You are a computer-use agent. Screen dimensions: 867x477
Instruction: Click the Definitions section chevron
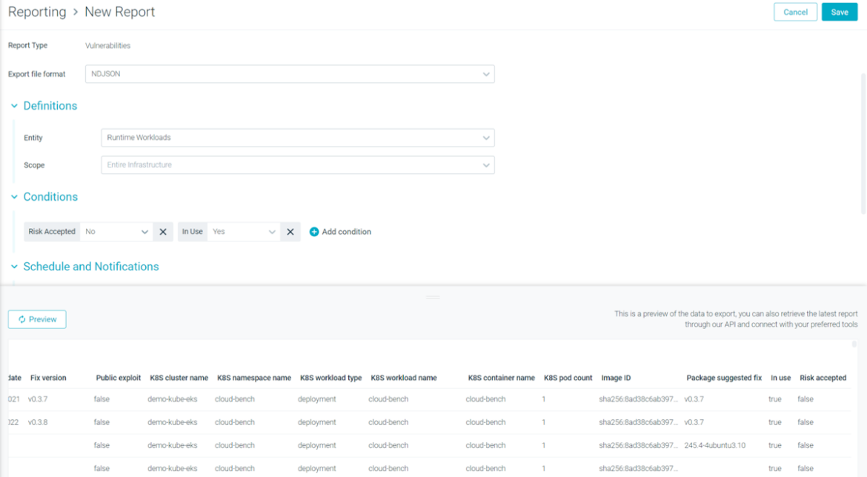click(x=13, y=105)
